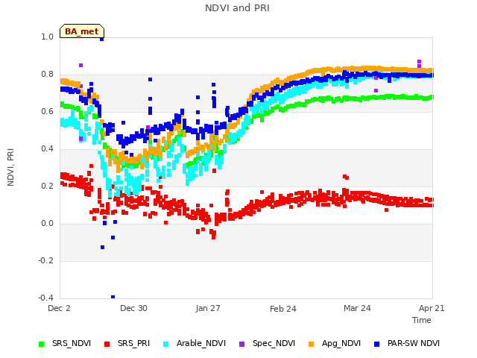Image resolution: width=477 pixels, height=358 pixels.
Task: Click the Time x-axis label
Action: (422, 320)
